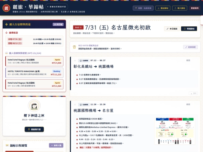Click the 7/31 (五) 名古屋微光初啟 day heading
The image size is (203, 152).
point(118,27)
